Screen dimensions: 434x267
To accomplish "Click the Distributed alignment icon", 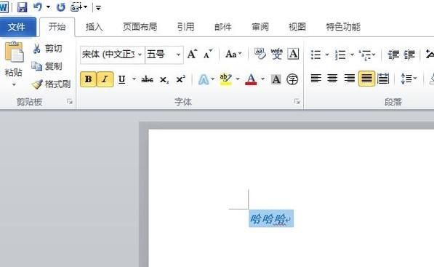I will tap(383, 79).
